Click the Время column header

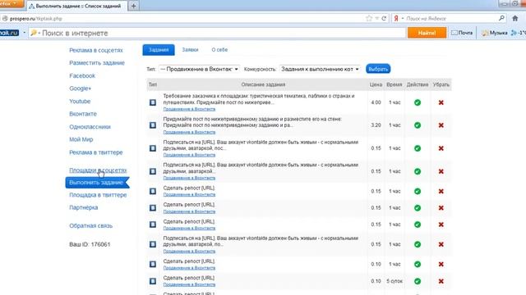point(394,84)
